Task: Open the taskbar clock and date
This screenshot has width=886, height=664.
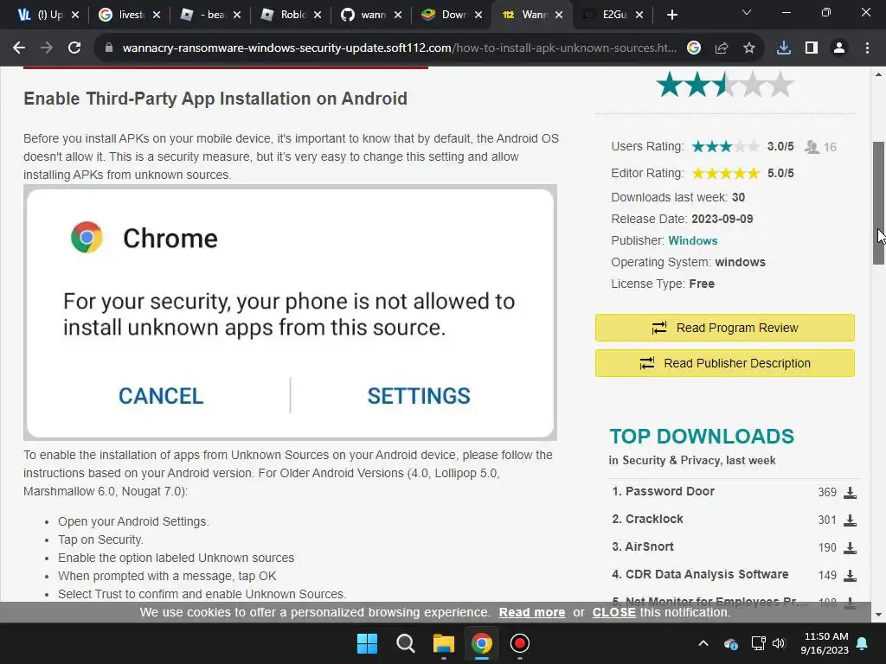Action: (825, 643)
